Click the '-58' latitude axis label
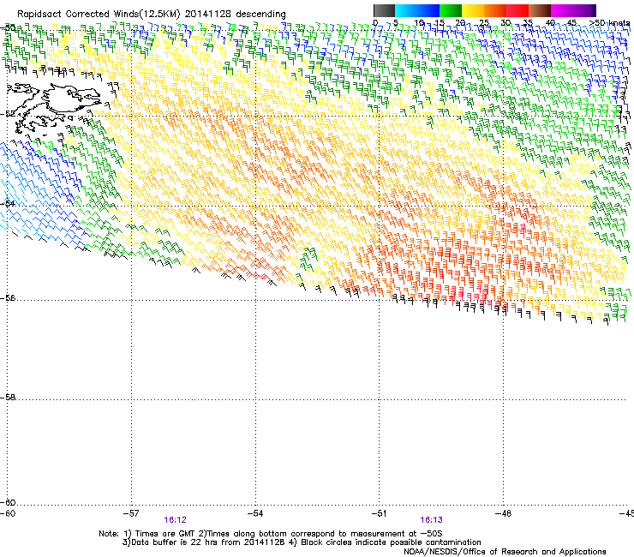The width and height of the screenshot is (634, 557). coord(8,398)
